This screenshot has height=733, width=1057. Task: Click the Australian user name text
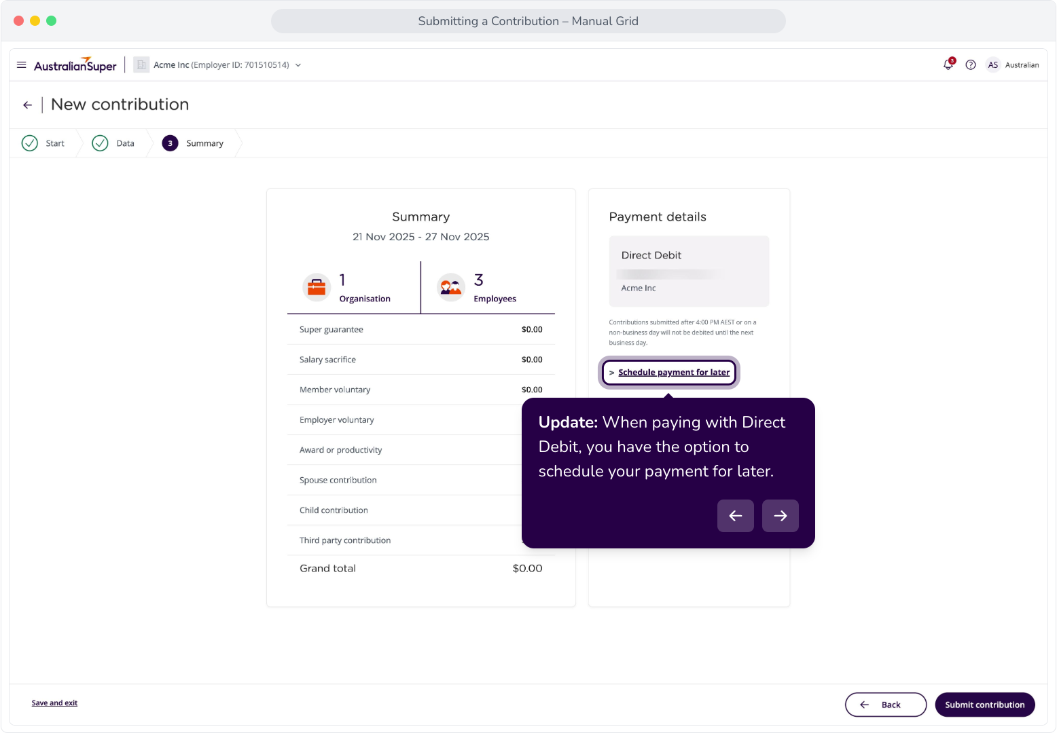[x=1022, y=65]
